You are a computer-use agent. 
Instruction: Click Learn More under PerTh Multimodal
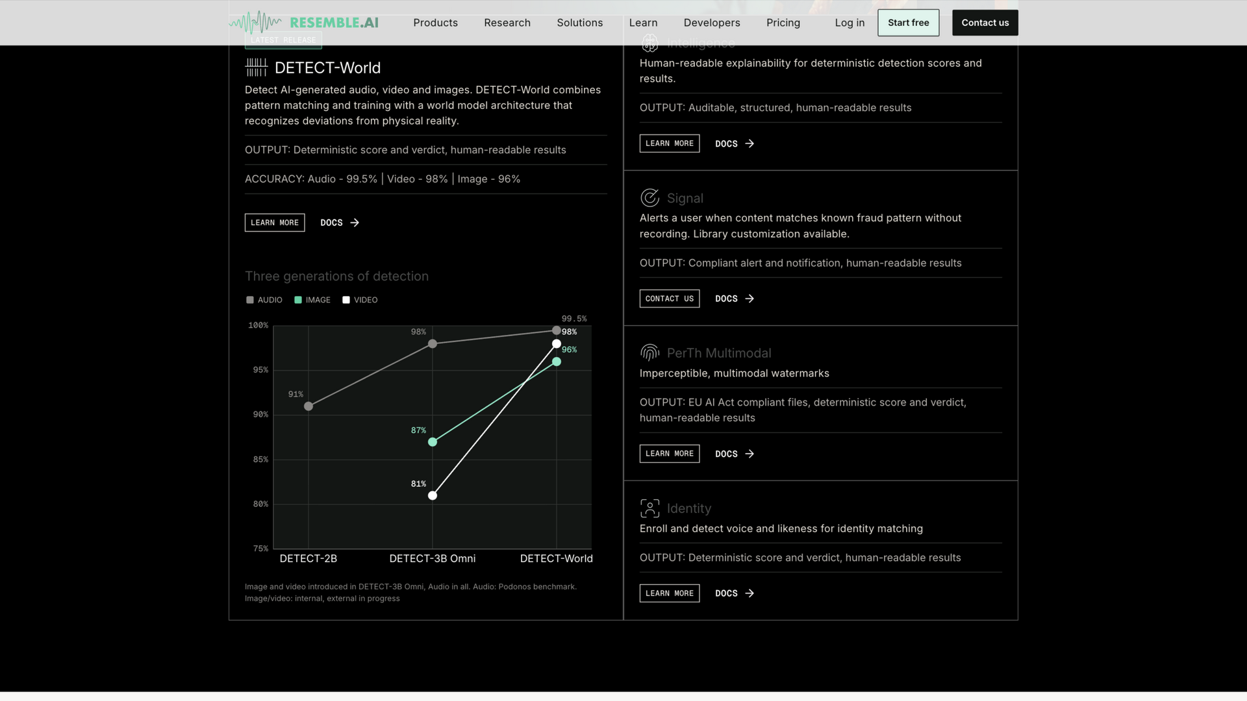tap(670, 454)
